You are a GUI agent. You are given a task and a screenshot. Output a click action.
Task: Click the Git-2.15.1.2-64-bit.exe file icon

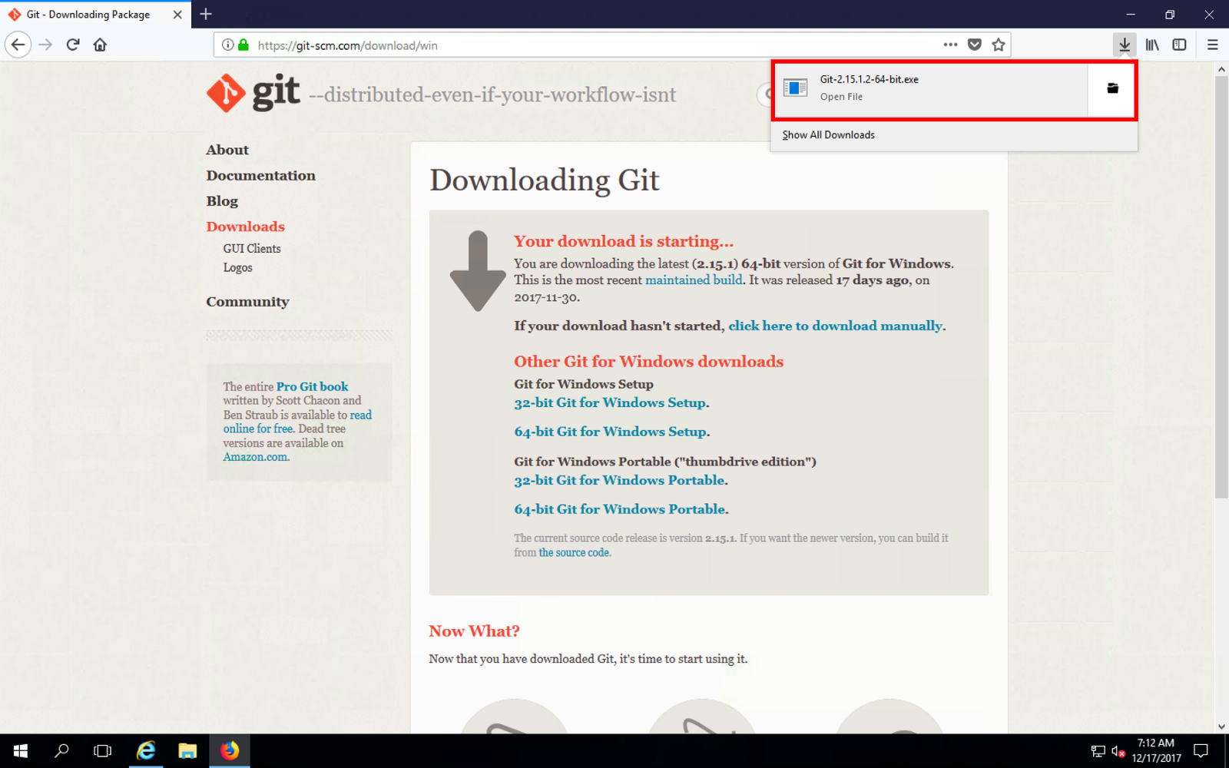pos(795,88)
